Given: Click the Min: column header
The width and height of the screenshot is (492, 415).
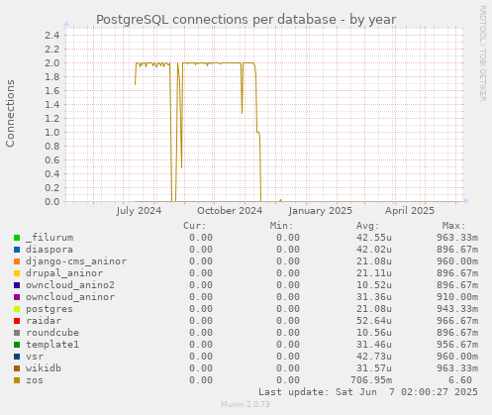Looking at the screenshot, I should tap(281, 226).
